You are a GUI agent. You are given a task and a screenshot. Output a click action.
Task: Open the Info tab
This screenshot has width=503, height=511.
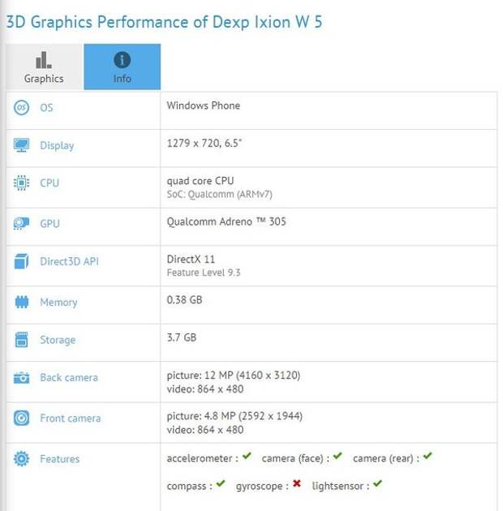tap(123, 67)
